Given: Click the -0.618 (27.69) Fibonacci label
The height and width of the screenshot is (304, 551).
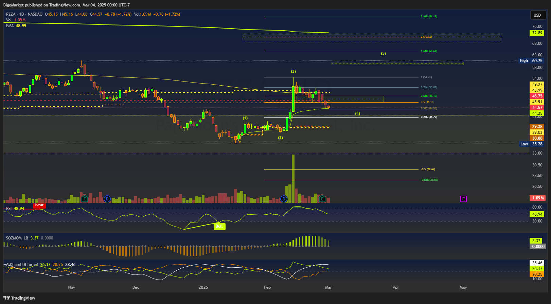Looking at the screenshot, I should [x=429, y=180].
